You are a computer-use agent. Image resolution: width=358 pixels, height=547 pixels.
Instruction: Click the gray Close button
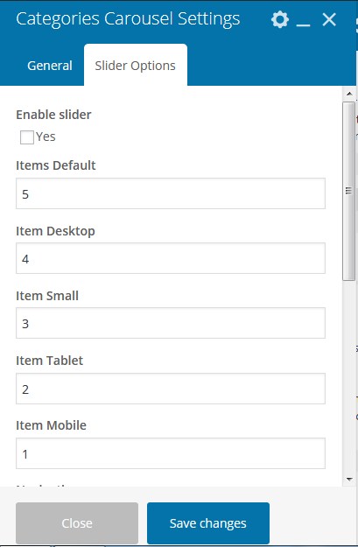click(77, 522)
